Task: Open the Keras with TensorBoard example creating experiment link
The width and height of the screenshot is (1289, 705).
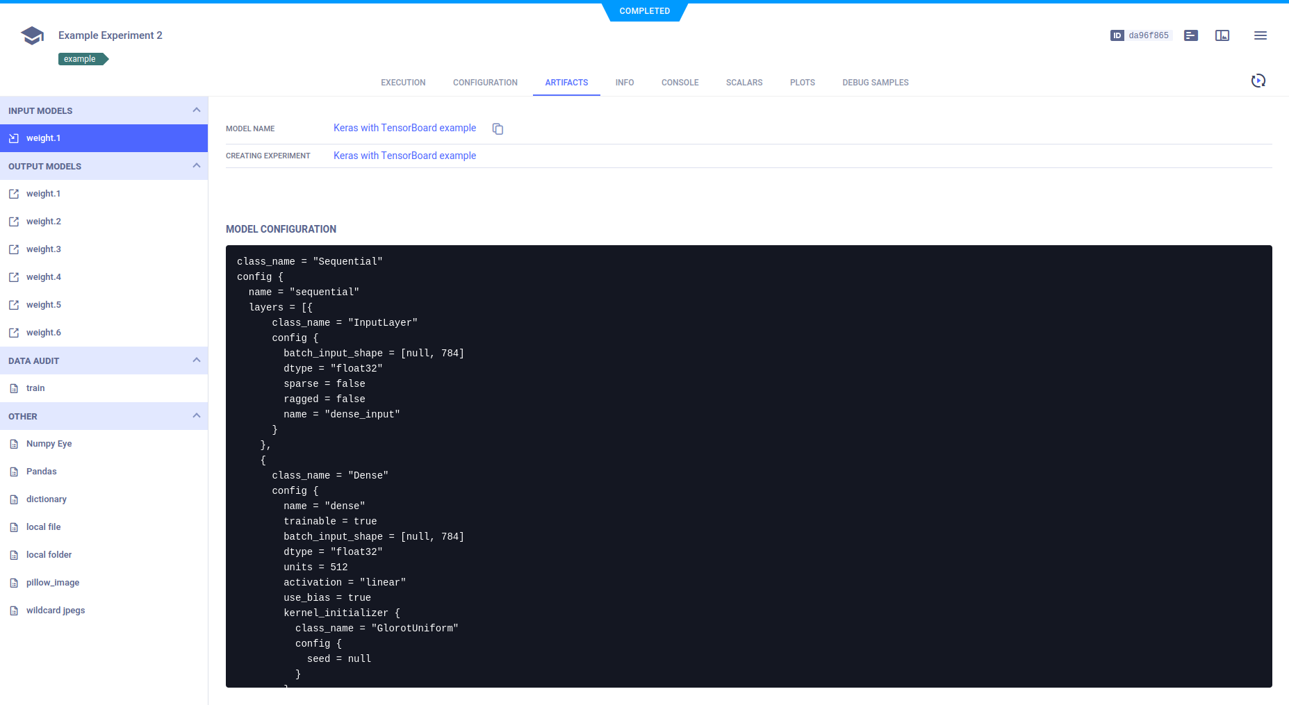Action: pyautogui.click(x=404, y=156)
